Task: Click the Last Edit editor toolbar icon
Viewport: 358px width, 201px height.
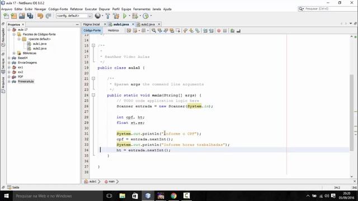Action: pos(129,31)
